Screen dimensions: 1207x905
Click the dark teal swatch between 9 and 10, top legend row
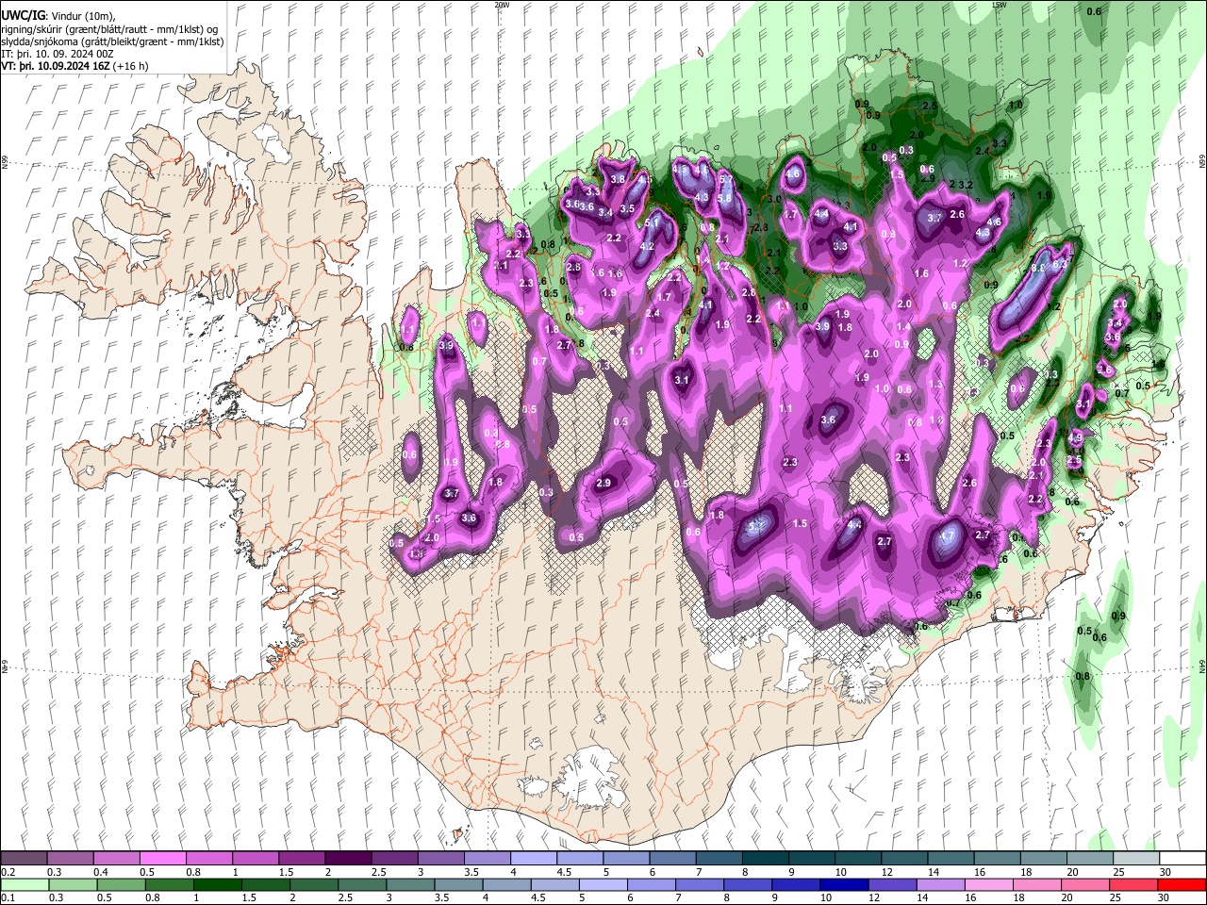point(810,858)
